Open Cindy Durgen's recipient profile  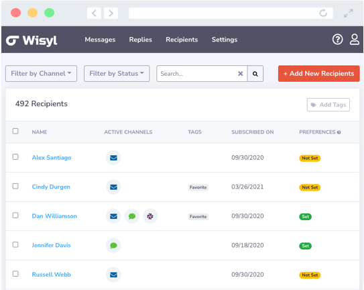click(x=51, y=187)
